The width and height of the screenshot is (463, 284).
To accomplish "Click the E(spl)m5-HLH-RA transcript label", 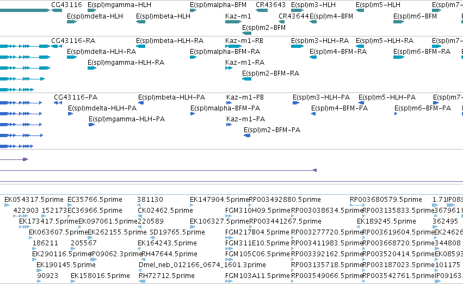I will tap(385, 41).
